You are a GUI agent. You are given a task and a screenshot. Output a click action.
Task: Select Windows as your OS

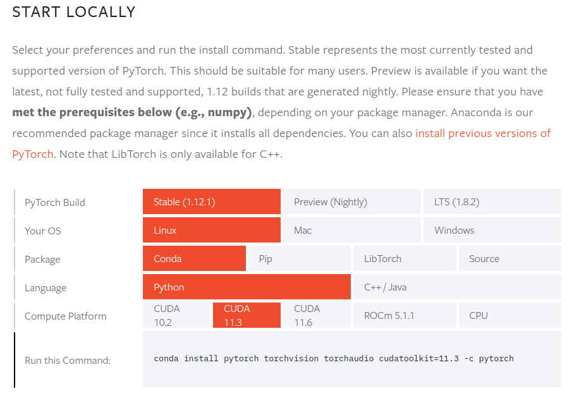[x=491, y=231]
